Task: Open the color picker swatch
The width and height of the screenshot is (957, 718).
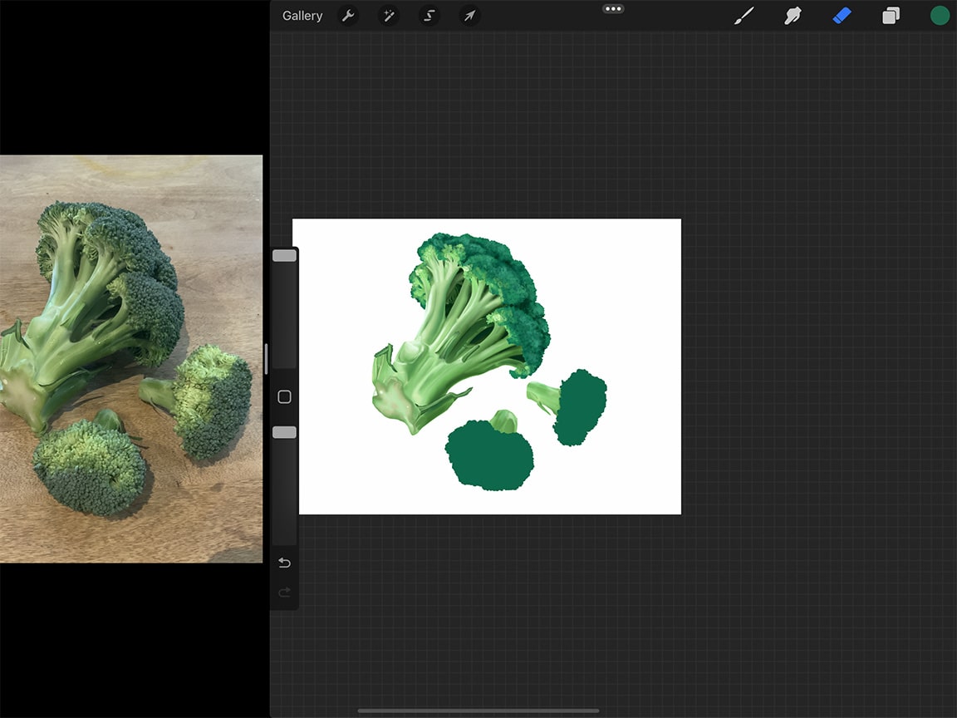Action: [x=940, y=15]
